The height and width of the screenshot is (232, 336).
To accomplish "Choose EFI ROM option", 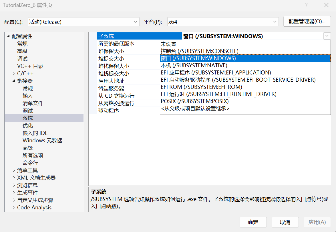I will click(245, 87).
